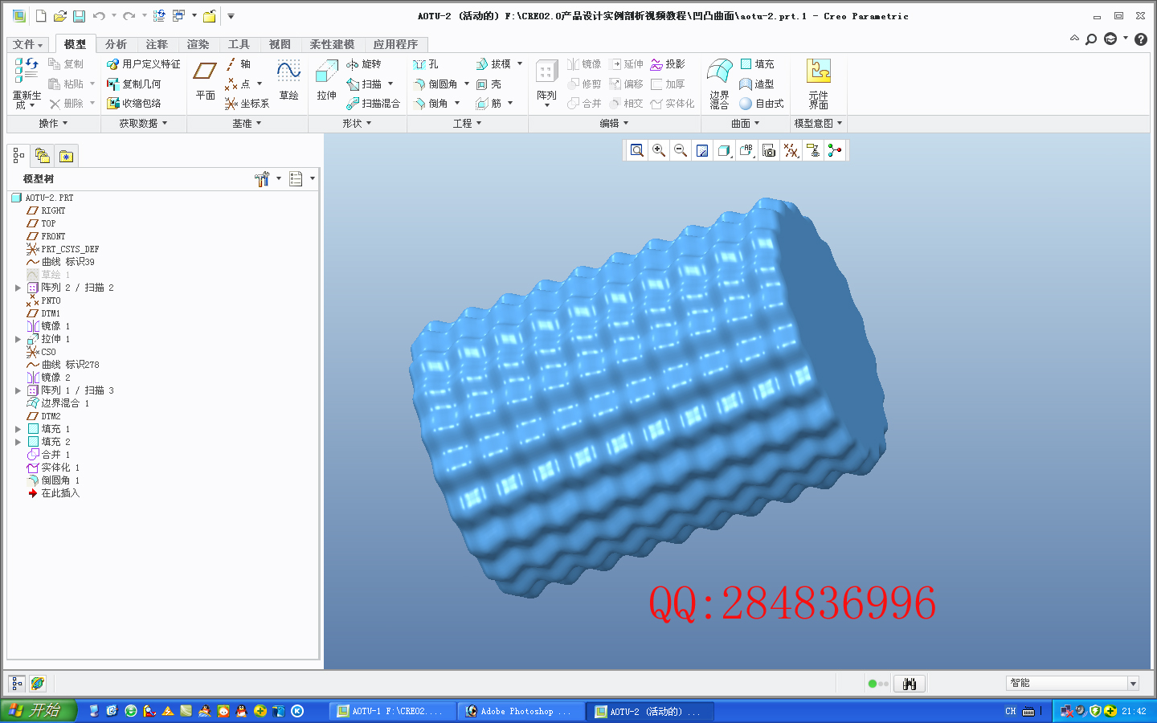Choose the 旋转 (Revolve) tool

point(364,64)
